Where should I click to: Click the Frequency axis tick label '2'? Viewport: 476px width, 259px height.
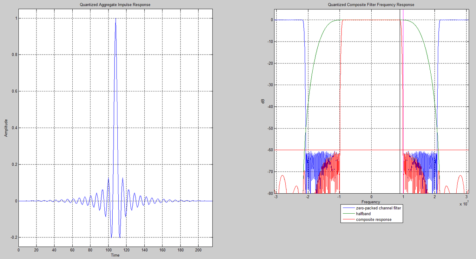pyautogui.click(x=435, y=197)
